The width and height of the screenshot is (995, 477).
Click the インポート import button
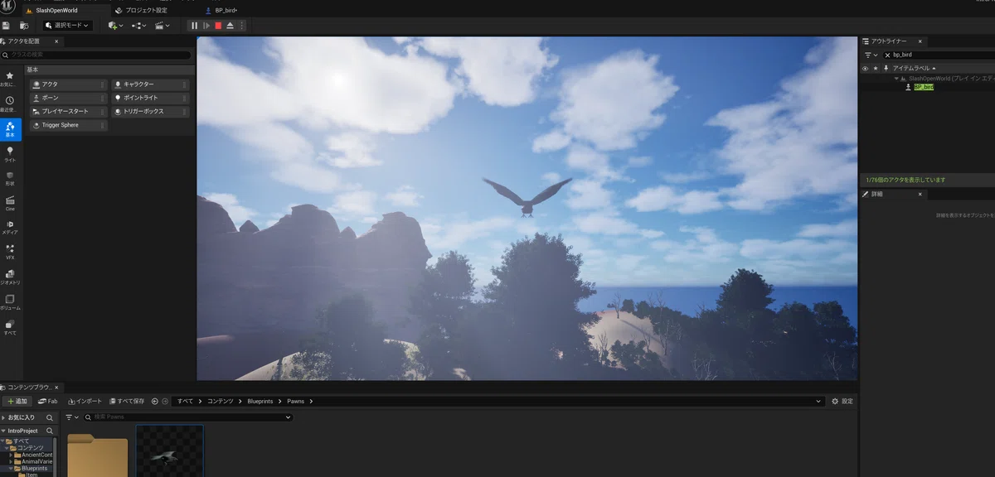pos(85,401)
